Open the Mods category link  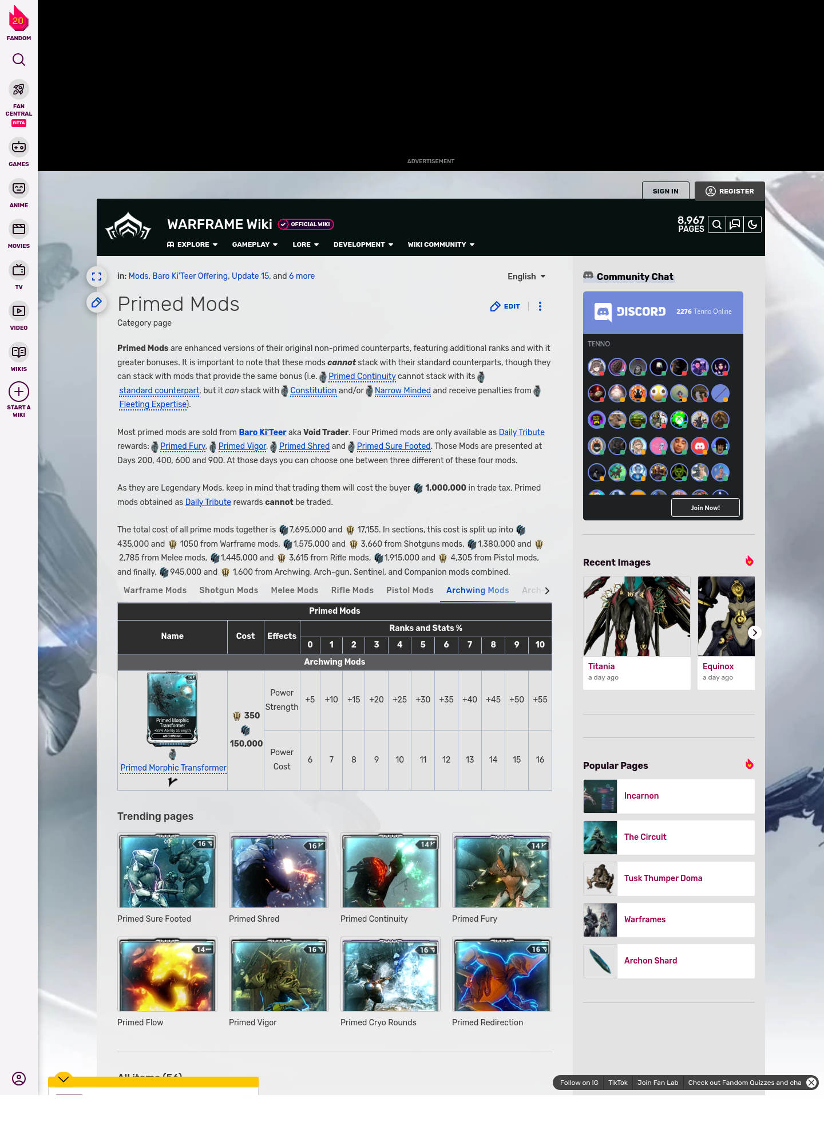138,276
